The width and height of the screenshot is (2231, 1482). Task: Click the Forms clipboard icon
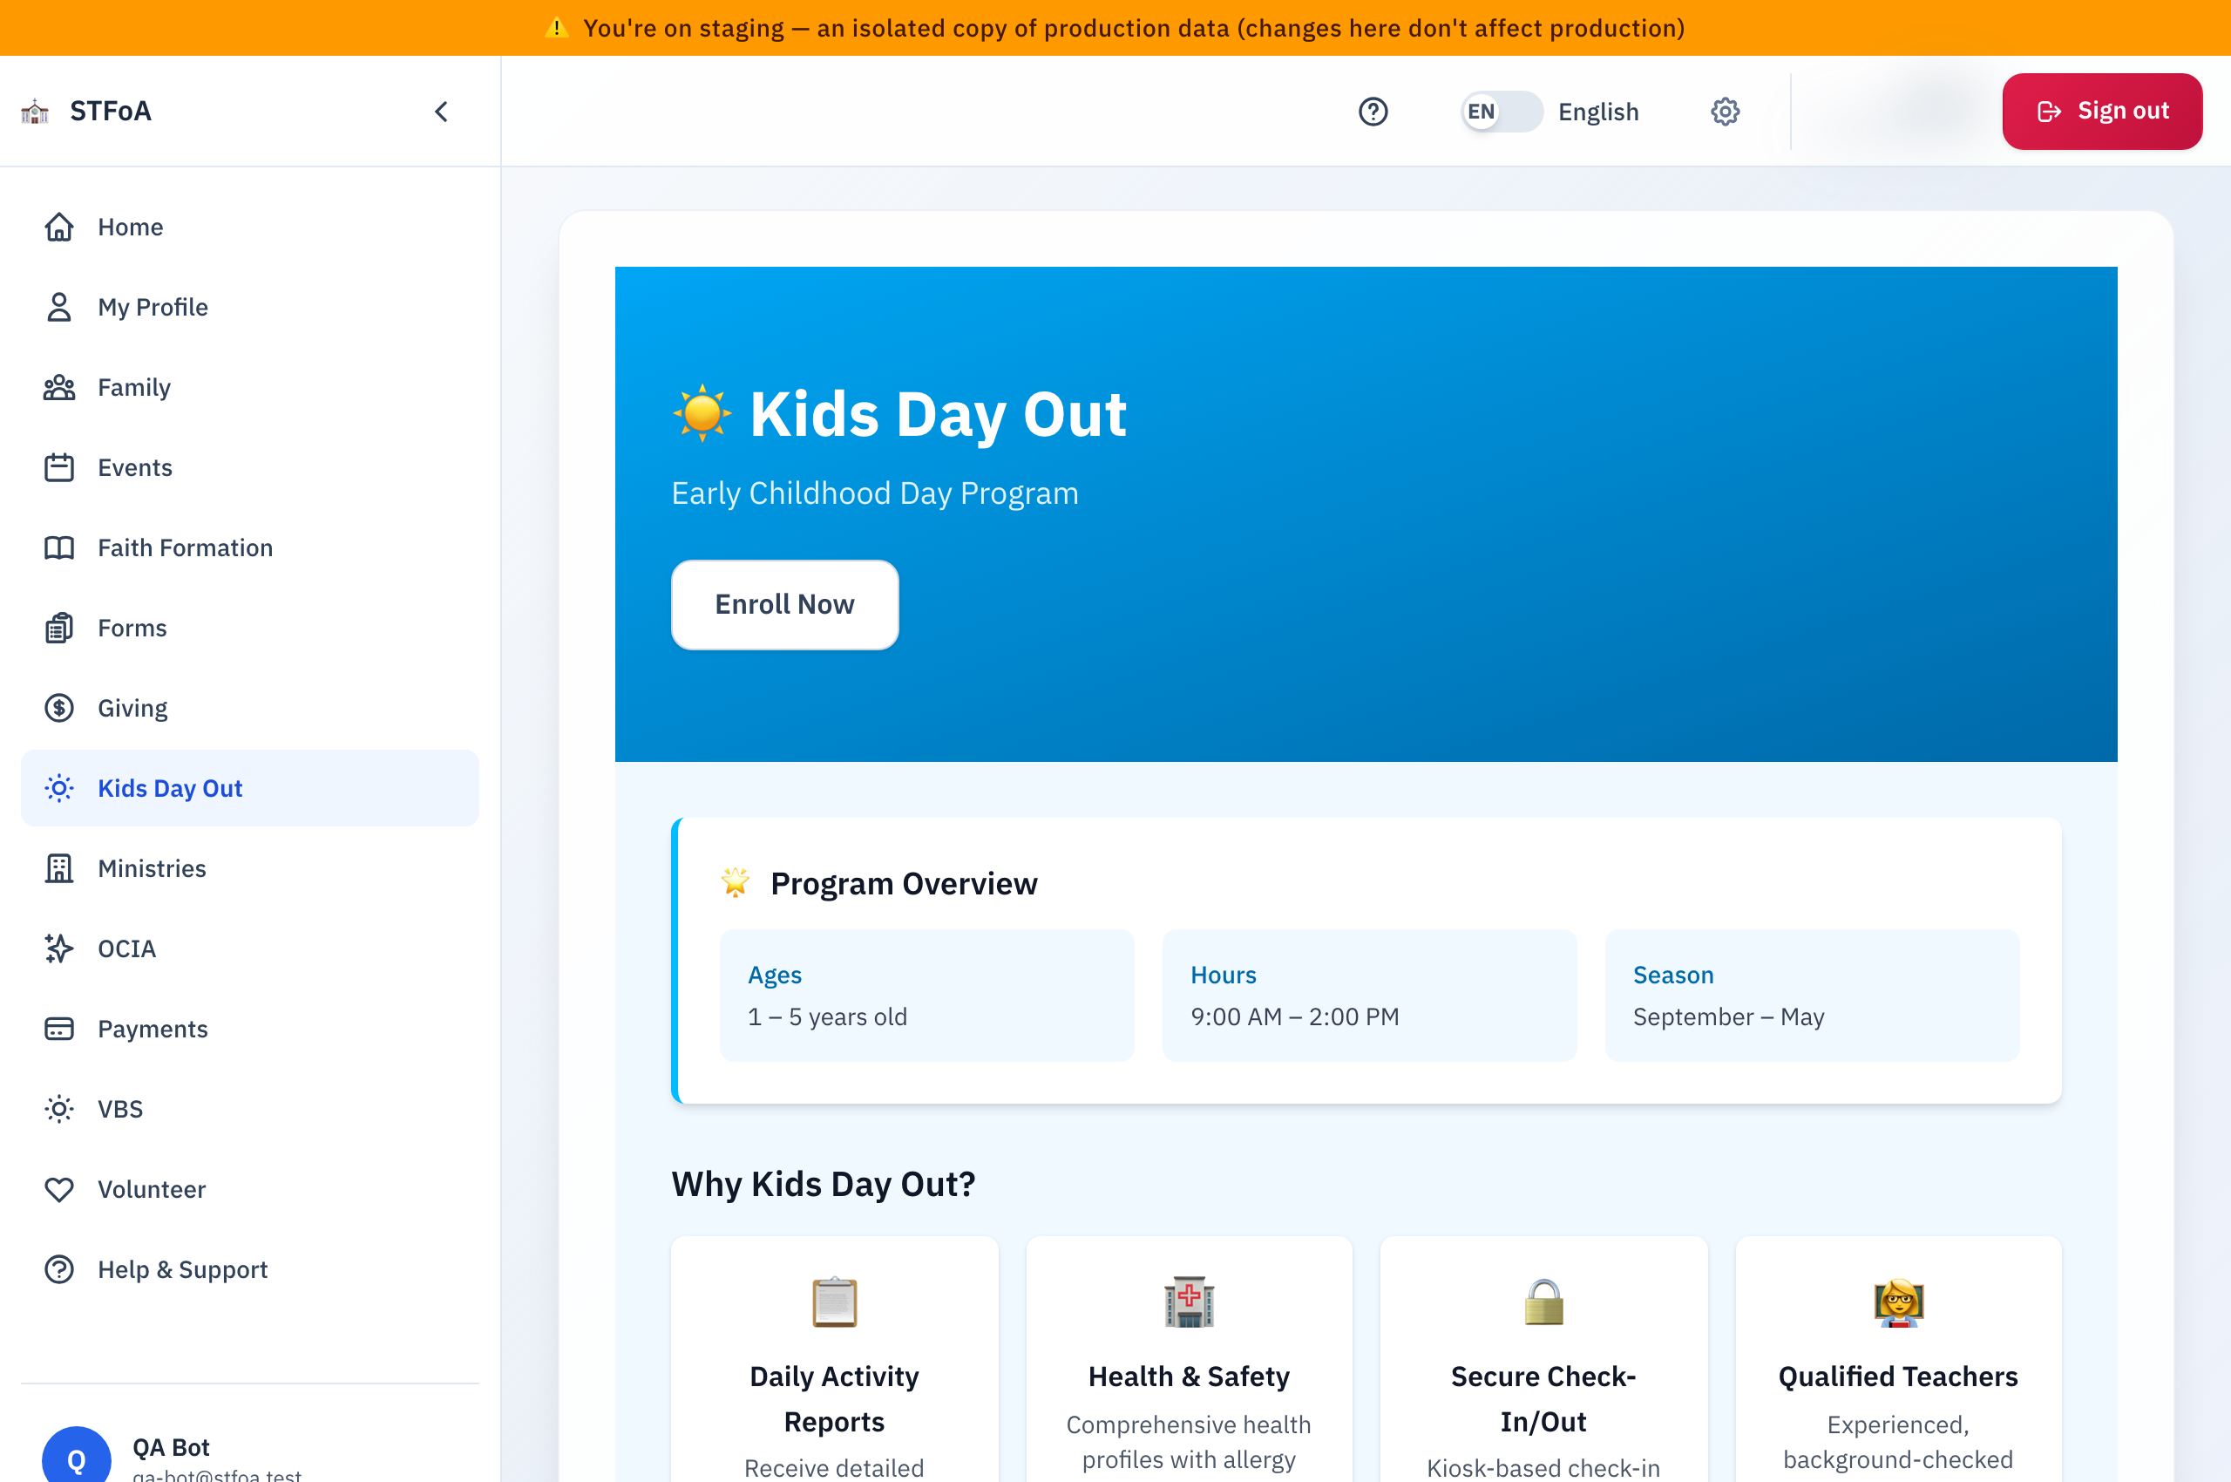pyautogui.click(x=58, y=629)
